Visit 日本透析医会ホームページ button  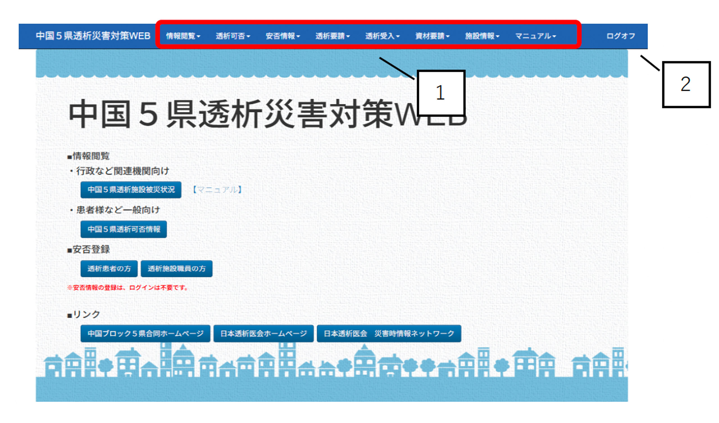click(263, 333)
